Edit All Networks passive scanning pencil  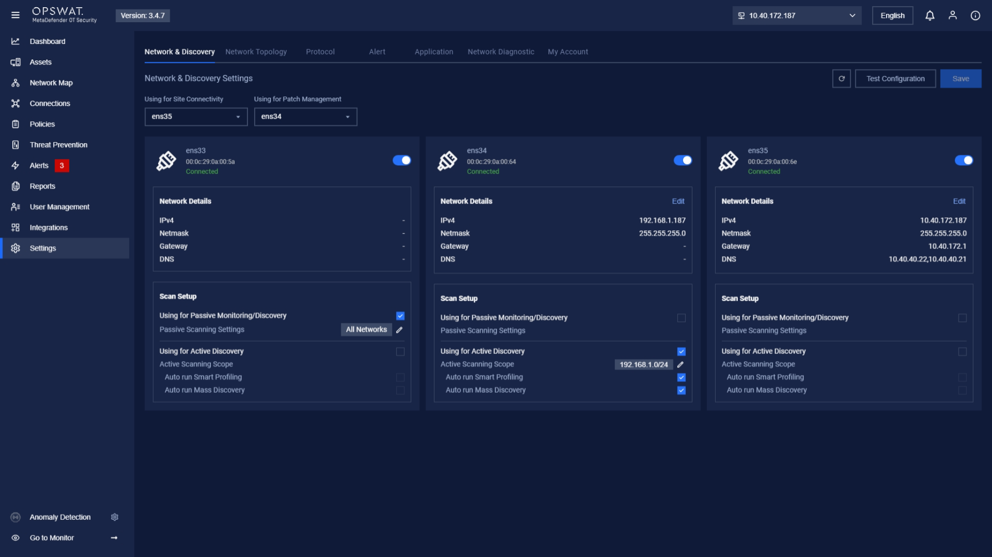click(x=399, y=330)
